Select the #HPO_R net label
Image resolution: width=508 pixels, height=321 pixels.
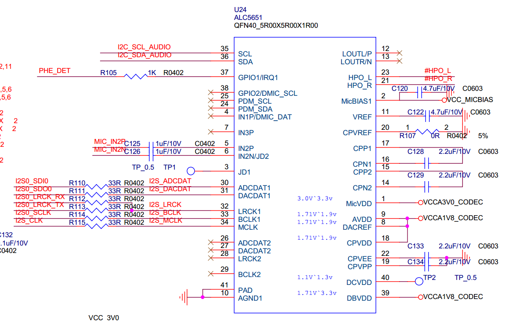(x=438, y=79)
